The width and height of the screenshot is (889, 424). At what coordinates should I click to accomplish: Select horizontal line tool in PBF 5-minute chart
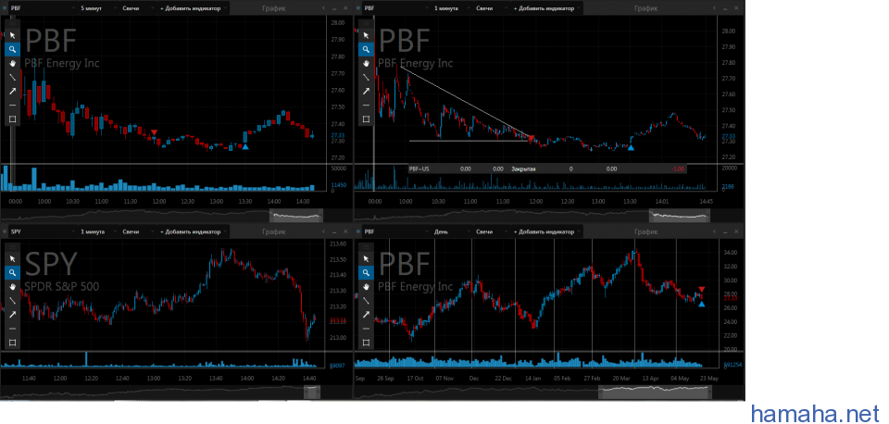pos(12,105)
